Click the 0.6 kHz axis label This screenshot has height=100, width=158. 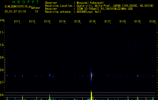2,95
